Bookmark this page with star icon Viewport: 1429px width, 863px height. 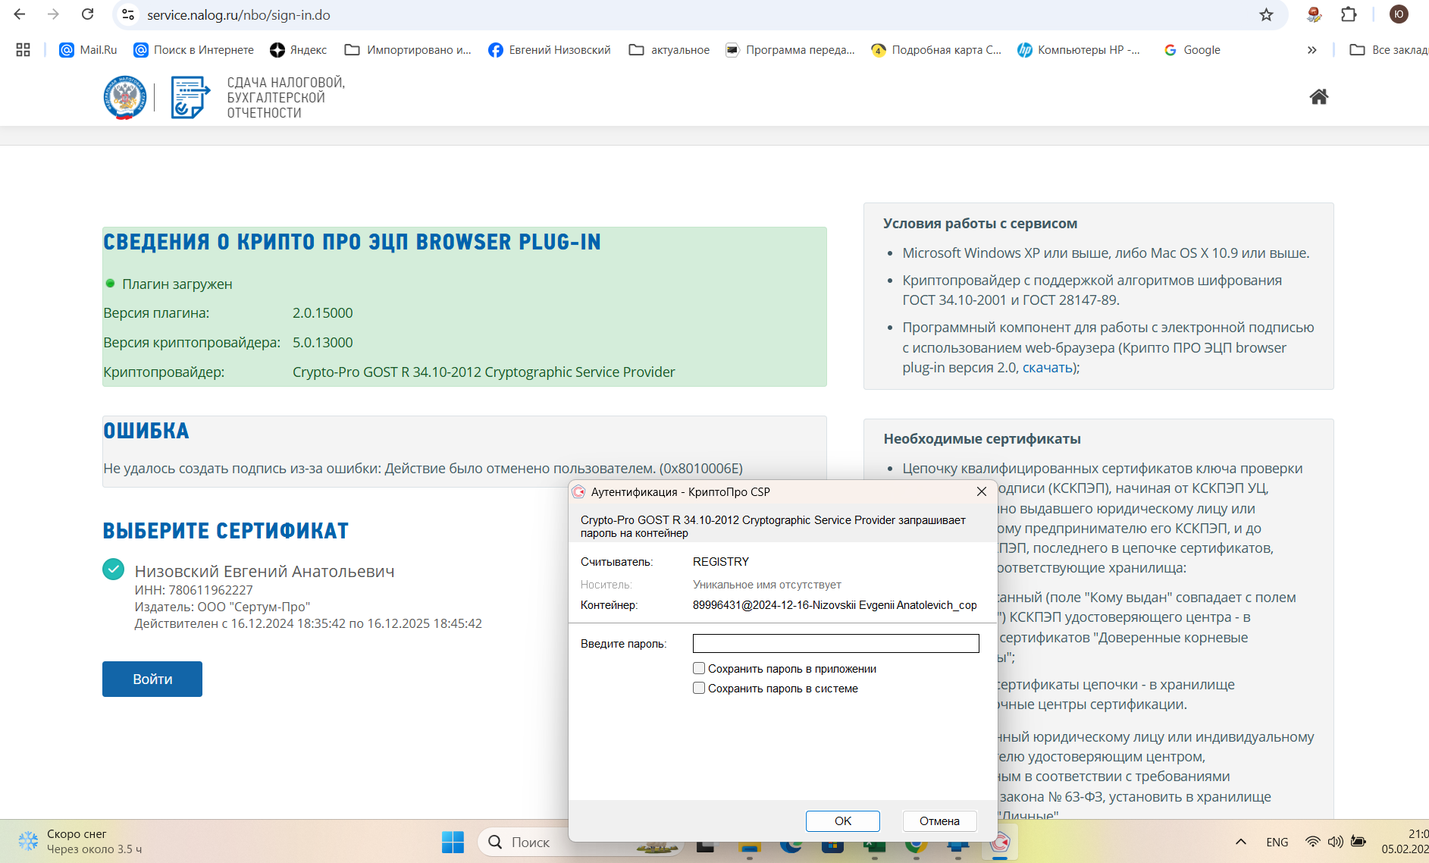point(1266,14)
